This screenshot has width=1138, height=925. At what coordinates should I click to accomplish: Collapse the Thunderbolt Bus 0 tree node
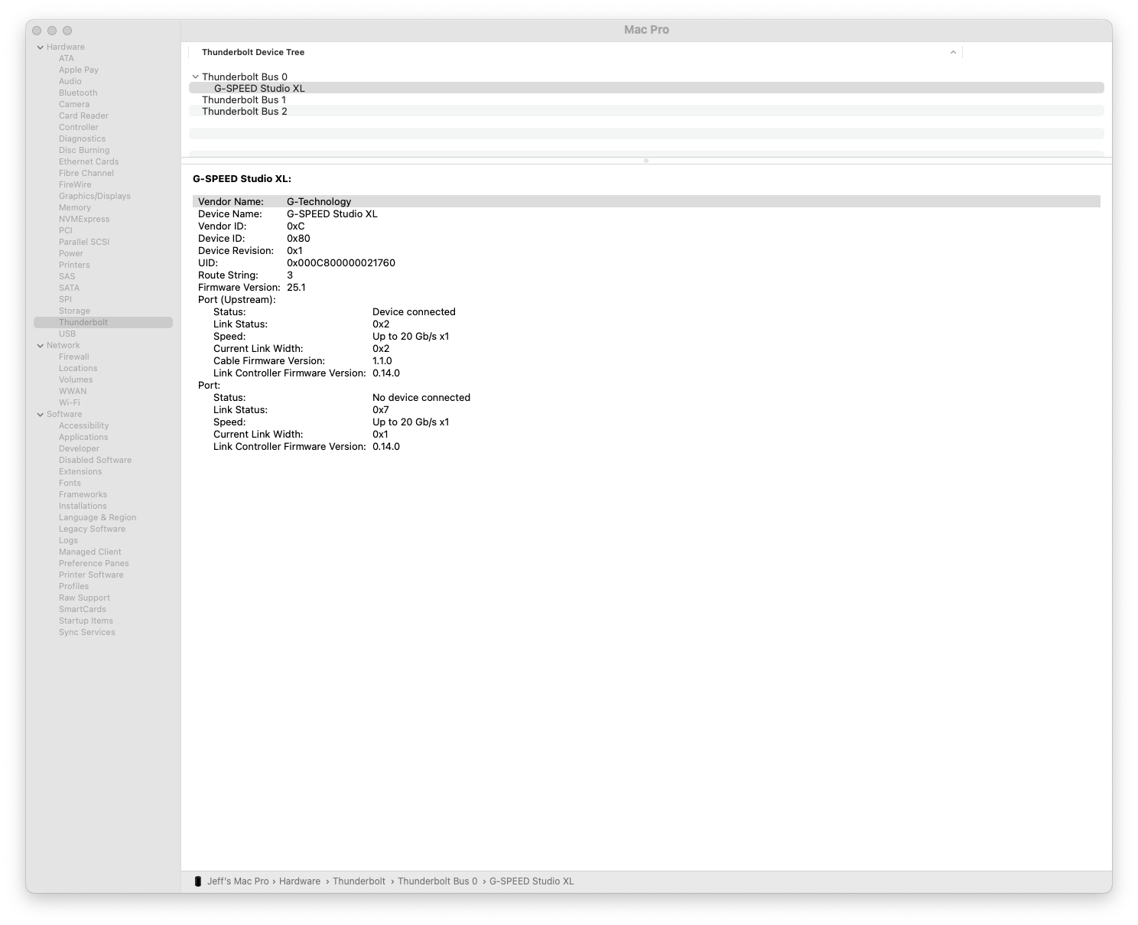click(195, 77)
